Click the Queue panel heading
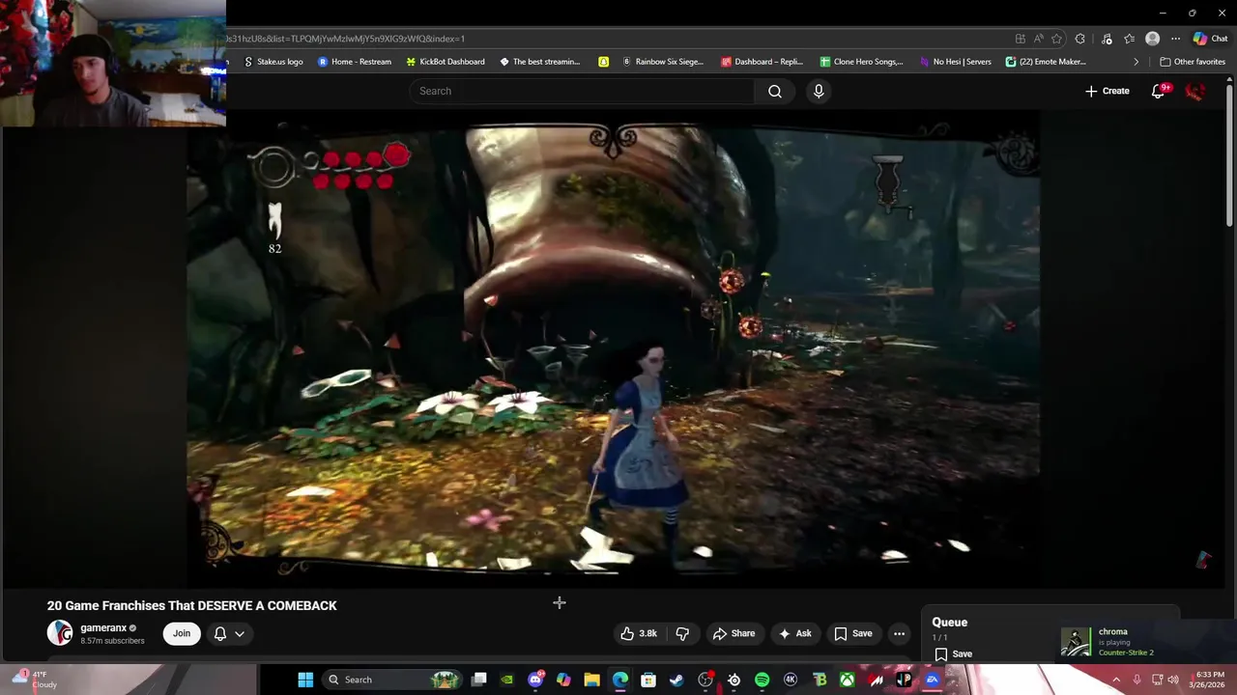1237x695 pixels. click(950, 623)
